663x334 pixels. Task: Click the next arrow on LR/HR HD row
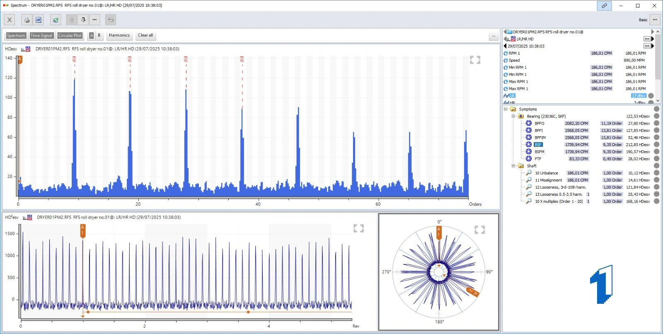[x=653, y=39]
